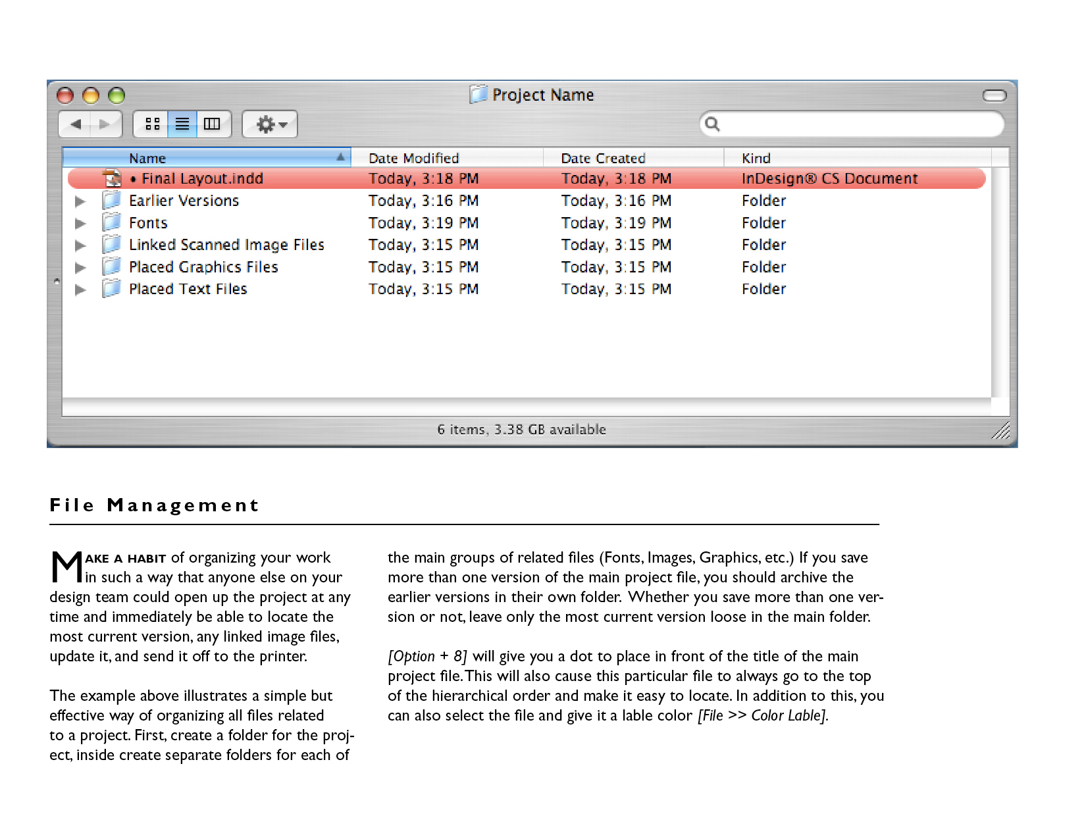The image size is (1086, 839).
Task: Expand the Placed Text Files folder
Action: pos(80,290)
